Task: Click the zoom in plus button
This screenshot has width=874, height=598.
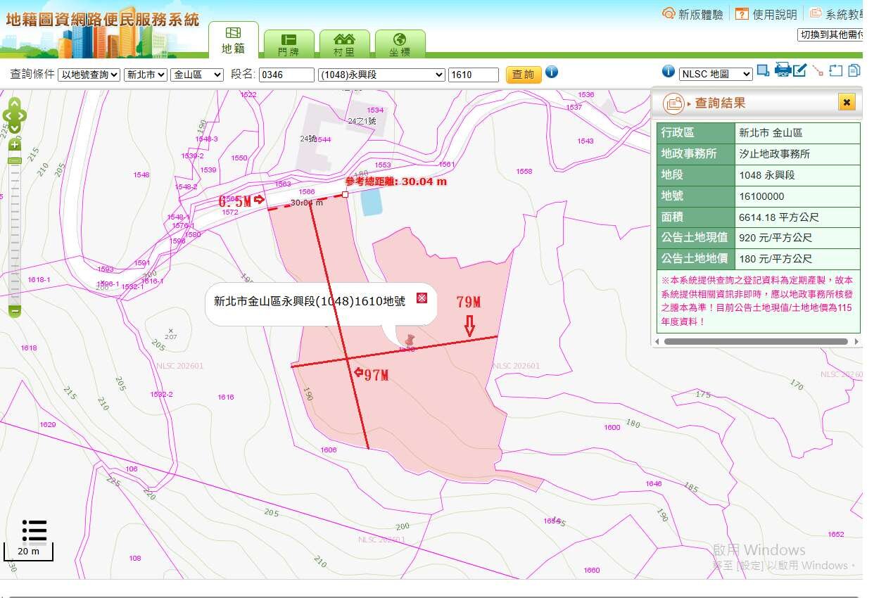Action: (15, 145)
